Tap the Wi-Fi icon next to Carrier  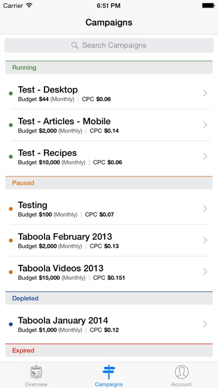pyautogui.click(x=29, y=6)
